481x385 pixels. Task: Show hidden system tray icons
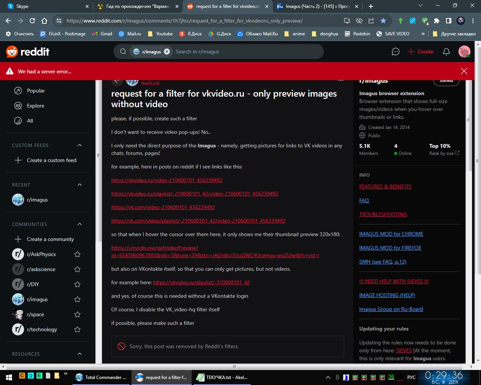tap(328, 377)
